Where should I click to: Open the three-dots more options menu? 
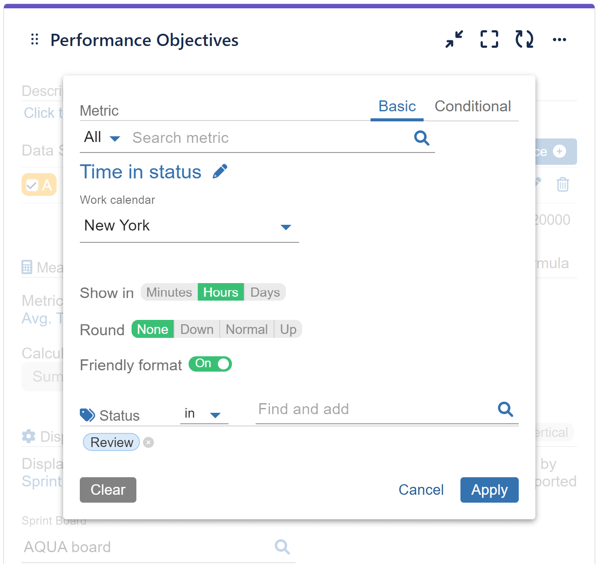tap(559, 40)
